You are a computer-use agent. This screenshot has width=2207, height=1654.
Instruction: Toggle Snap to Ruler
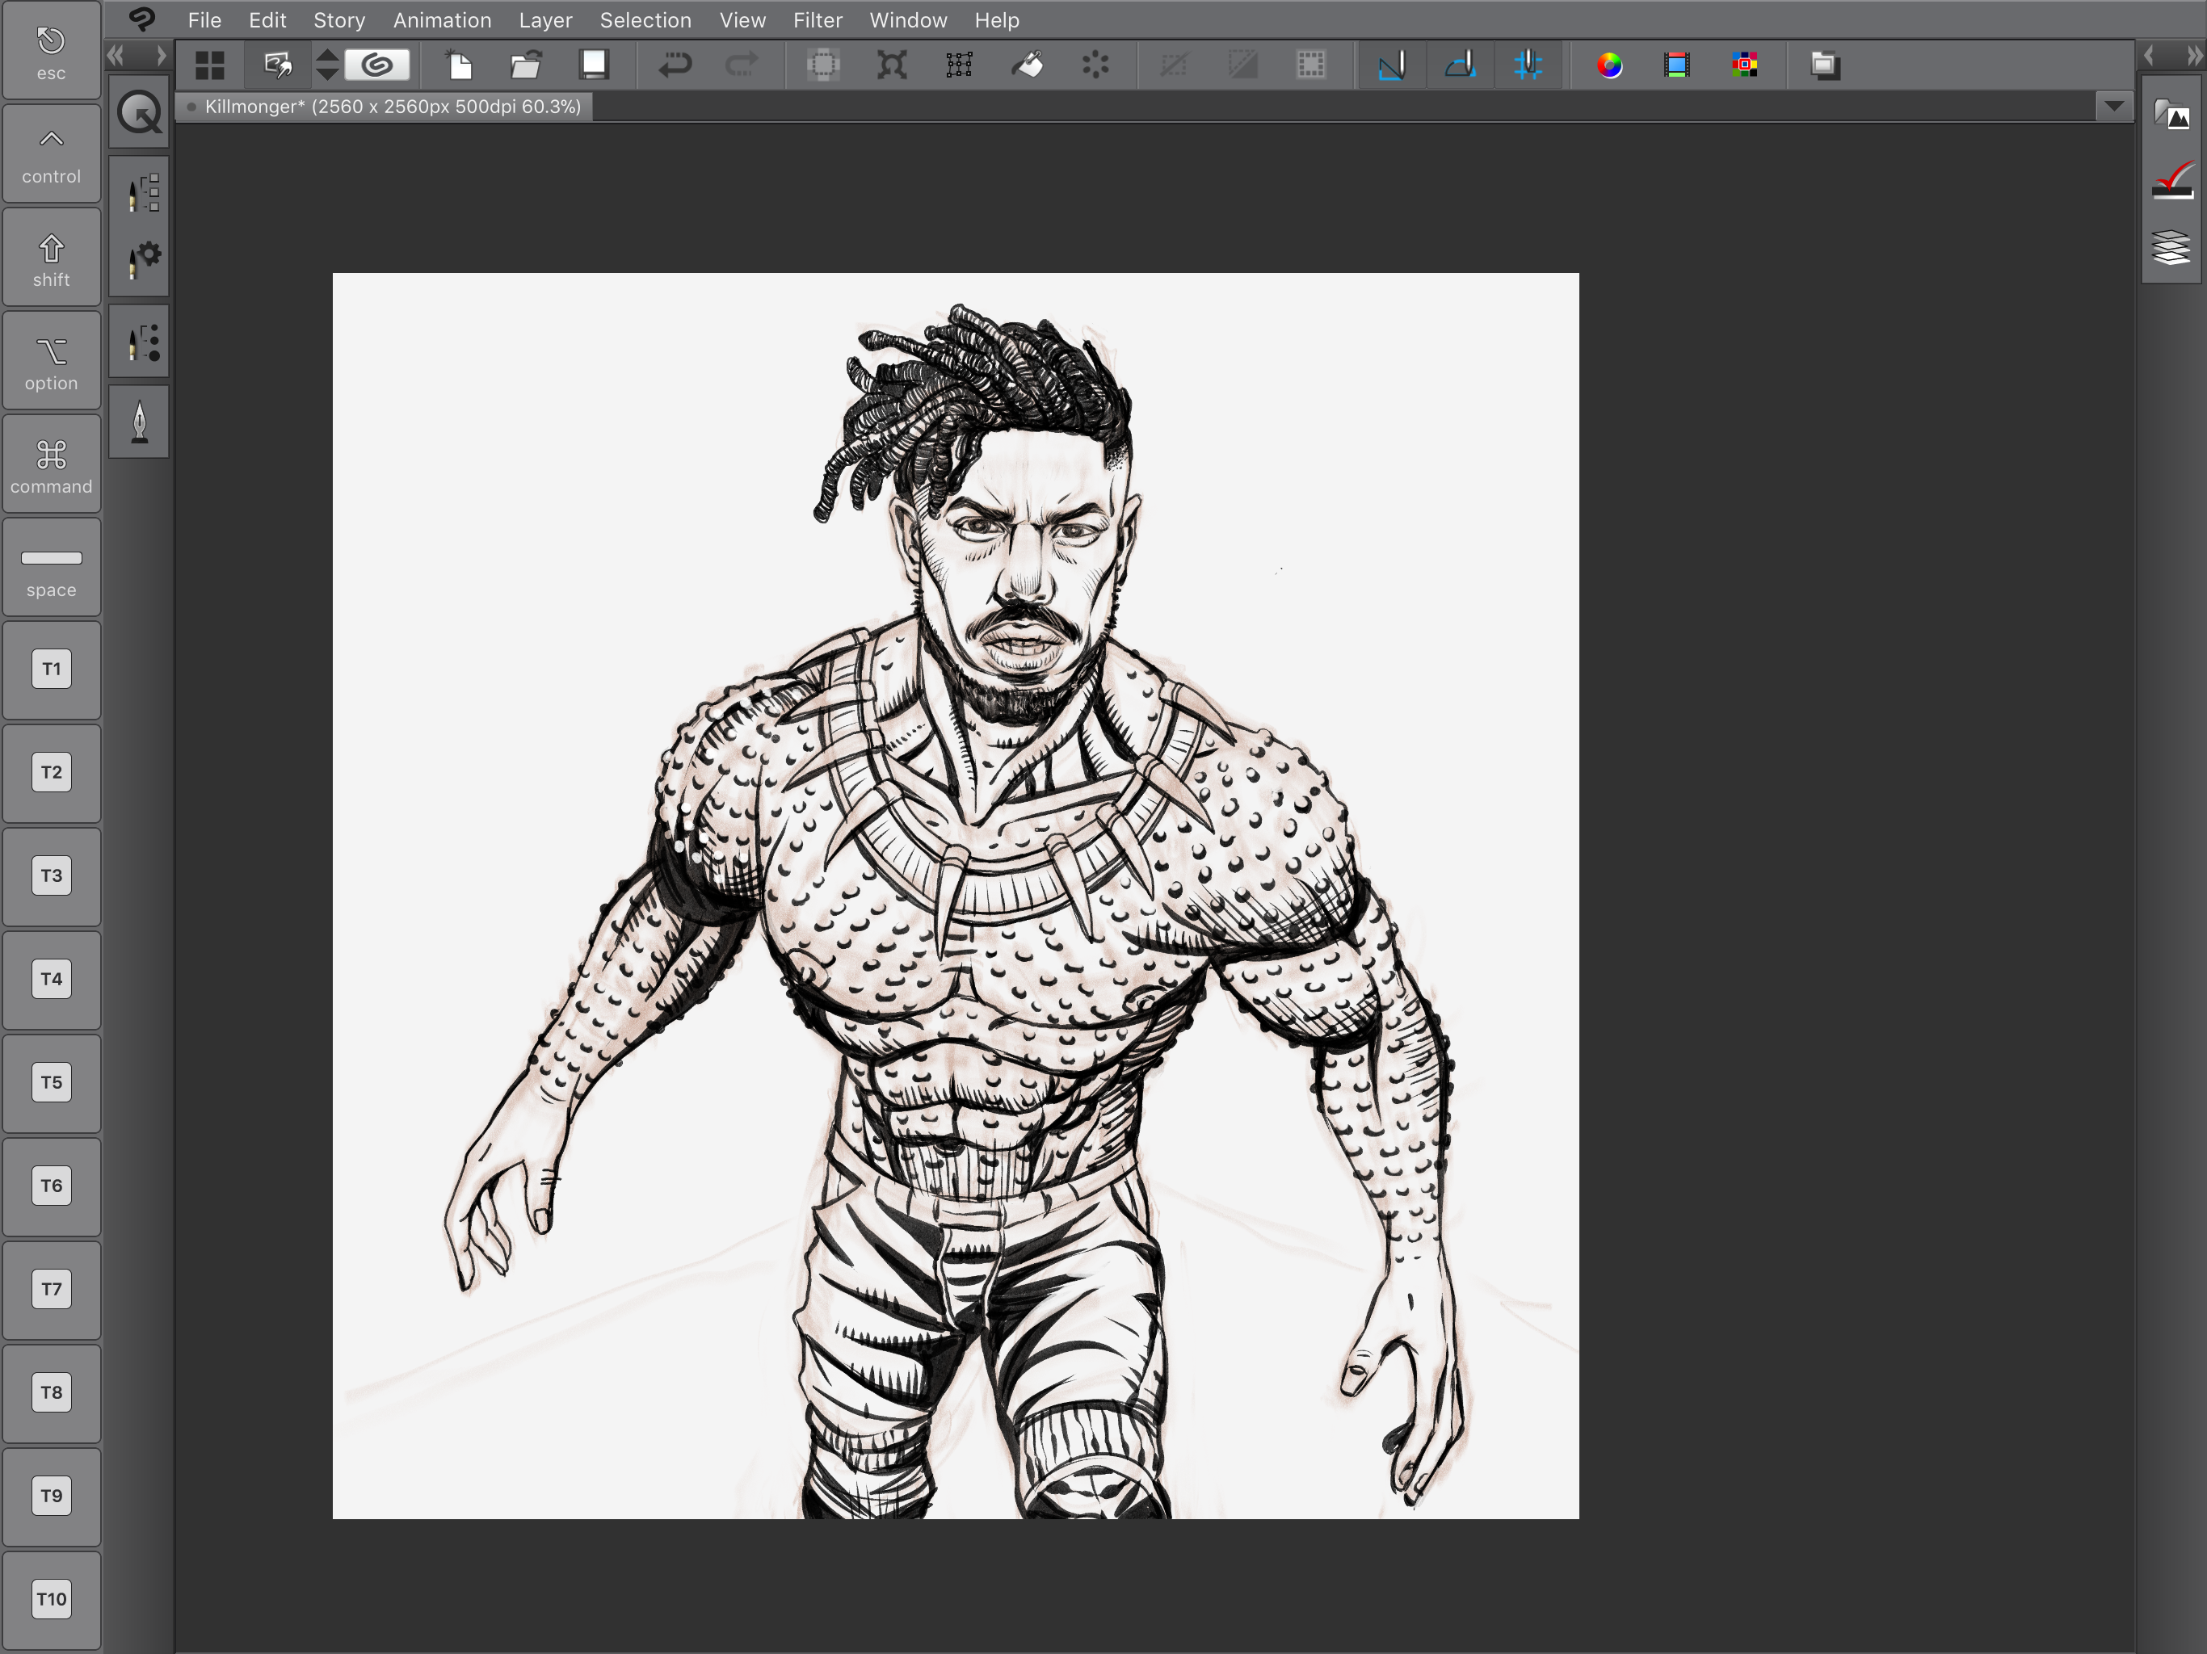(1392, 66)
